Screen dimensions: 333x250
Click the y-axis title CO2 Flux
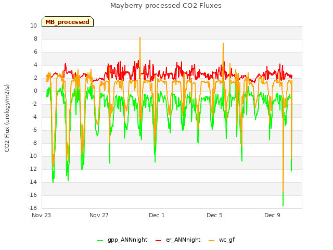pos(7,118)
